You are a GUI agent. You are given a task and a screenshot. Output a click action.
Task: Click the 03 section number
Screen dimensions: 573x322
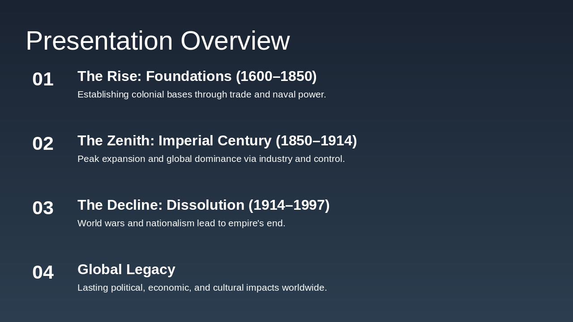tap(43, 208)
